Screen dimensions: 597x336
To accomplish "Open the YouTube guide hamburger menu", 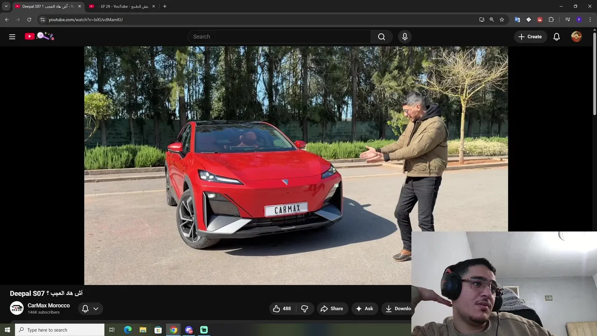I will [12, 36].
